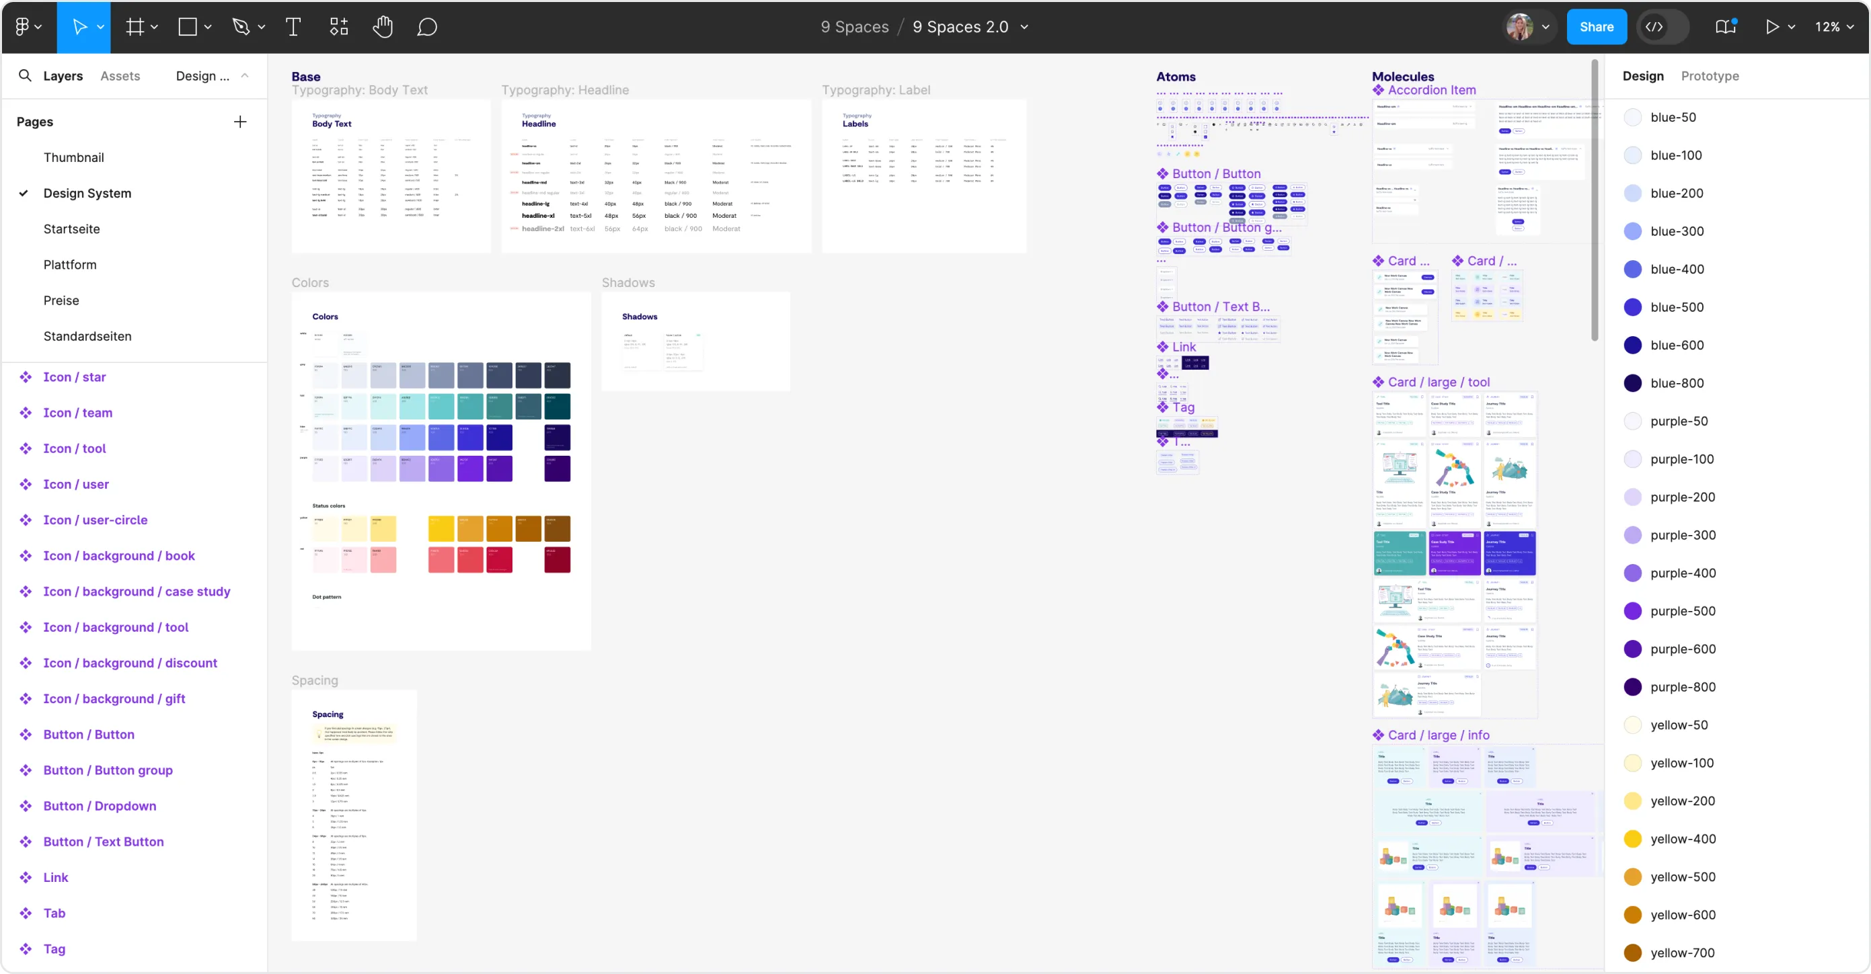Image resolution: width=1871 pixels, height=974 pixels.
Task: Switch to the Startseite page
Action: pyautogui.click(x=71, y=229)
